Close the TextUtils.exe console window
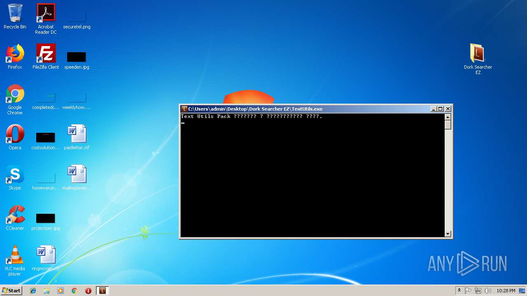 [448, 109]
